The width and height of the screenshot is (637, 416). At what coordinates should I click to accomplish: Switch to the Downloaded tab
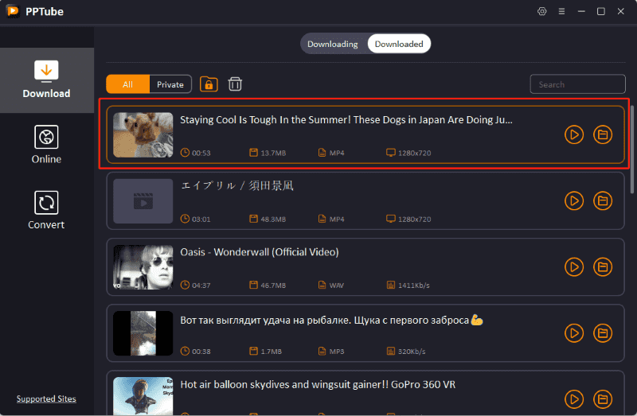[399, 44]
